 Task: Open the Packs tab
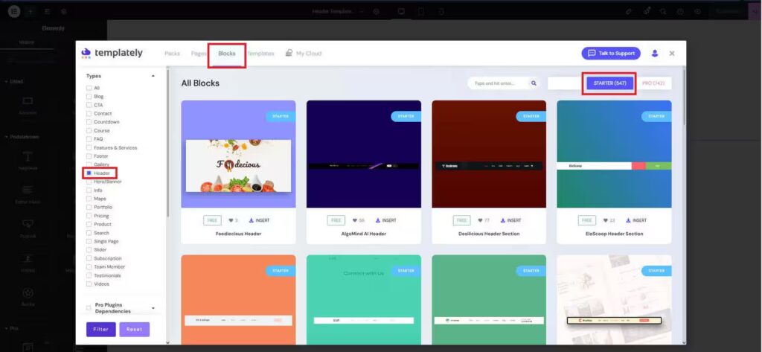coord(172,54)
